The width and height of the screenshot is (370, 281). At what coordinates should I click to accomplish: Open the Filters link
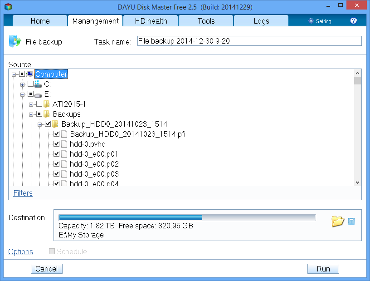pos(23,193)
